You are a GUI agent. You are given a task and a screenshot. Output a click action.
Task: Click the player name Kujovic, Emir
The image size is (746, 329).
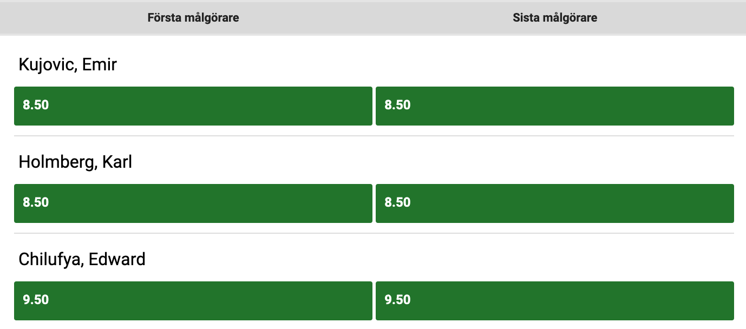pos(68,65)
